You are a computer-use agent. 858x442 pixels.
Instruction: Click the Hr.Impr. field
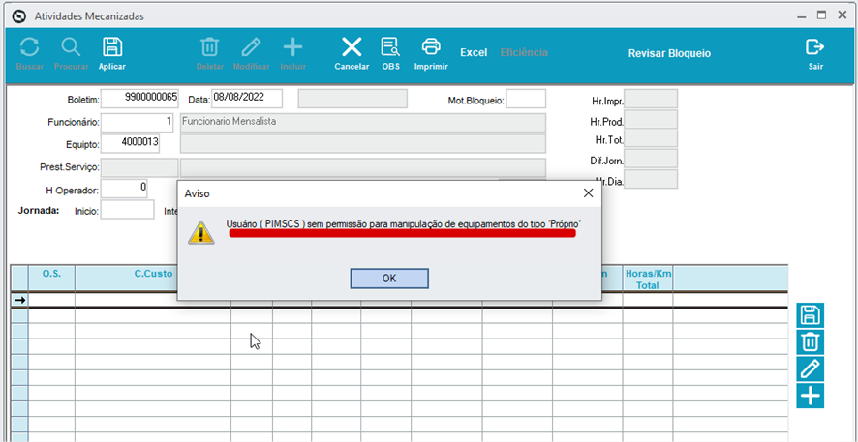pos(651,99)
